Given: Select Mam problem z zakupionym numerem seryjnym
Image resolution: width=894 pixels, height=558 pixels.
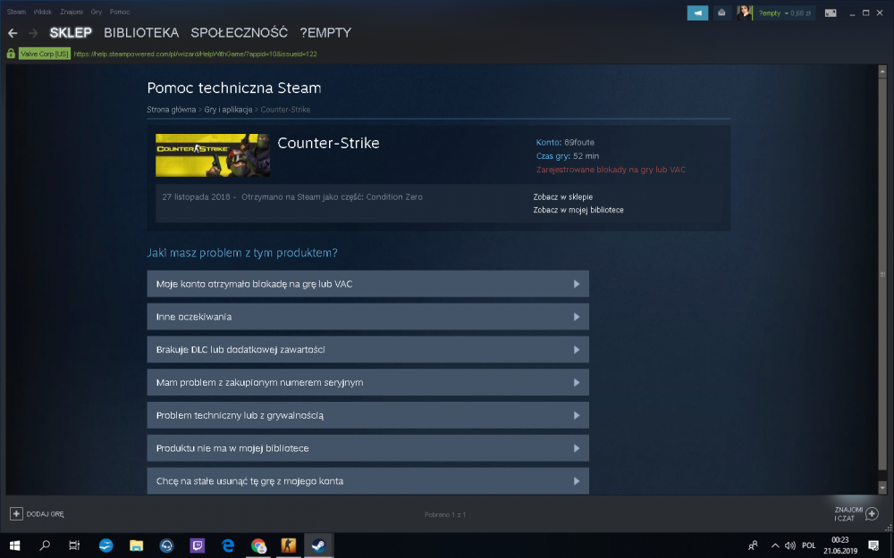Looking at the screenshot, I should (x=367, y=383).
